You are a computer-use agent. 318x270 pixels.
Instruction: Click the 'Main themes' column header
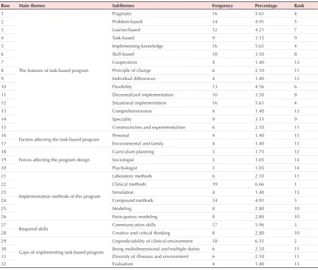32,6
